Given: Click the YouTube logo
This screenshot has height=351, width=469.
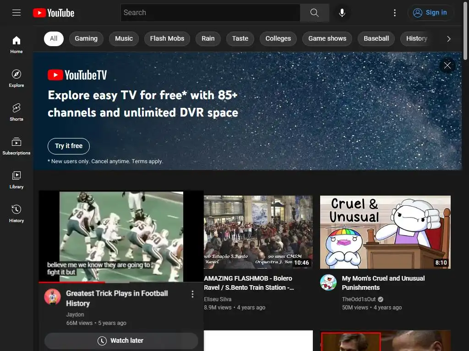Looking at the screenshot, I should [54, 13].
